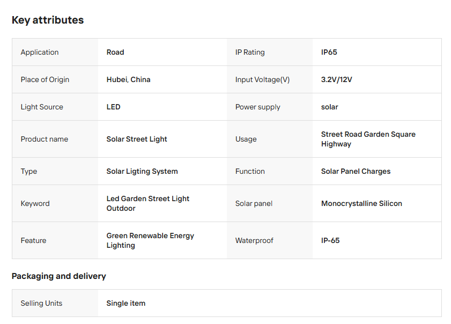Select the Led Garden Street Light Outdoor keyword

(148, 203)
